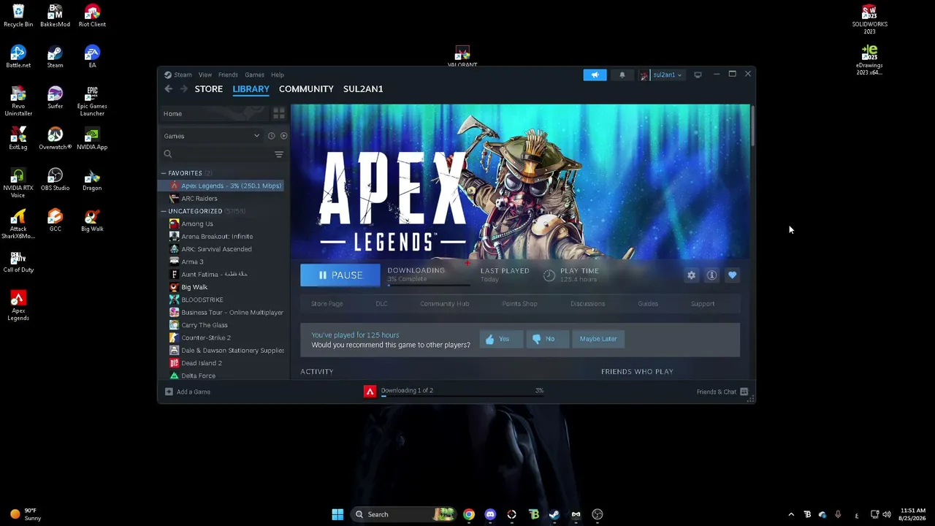The width and height of the screenshot is (935, 526).
Task: Collapse the UNCATEGORIZED category
Action: pos(164,211)
